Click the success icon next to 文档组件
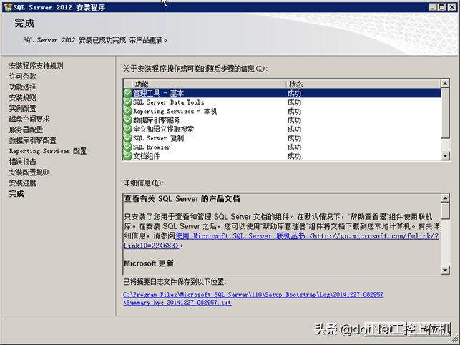Screen dimensions: 460x345 (x=127, y=156)
